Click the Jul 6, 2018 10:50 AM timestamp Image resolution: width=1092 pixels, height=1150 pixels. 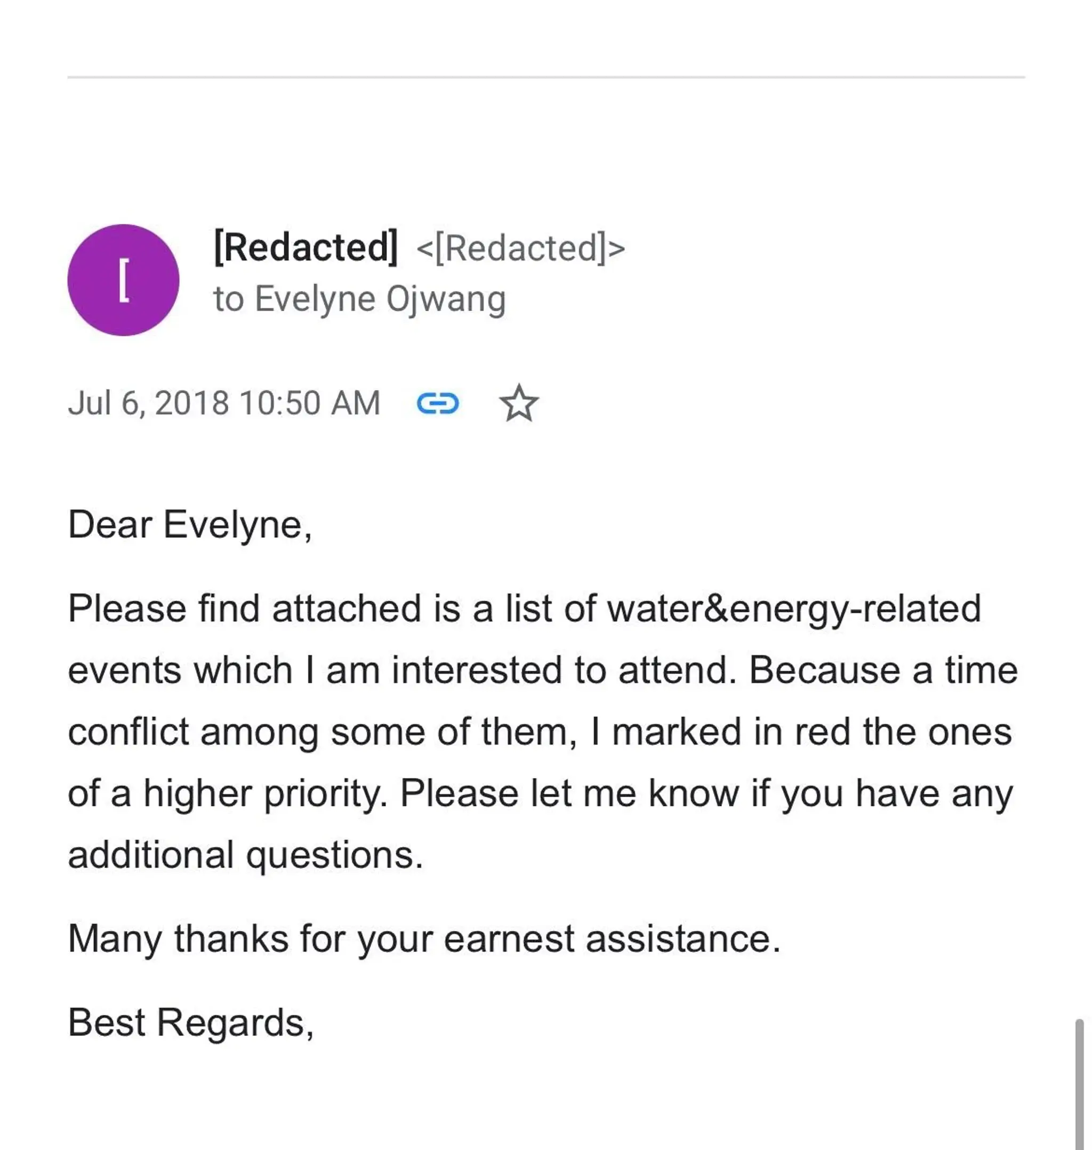tap(224, 403)
